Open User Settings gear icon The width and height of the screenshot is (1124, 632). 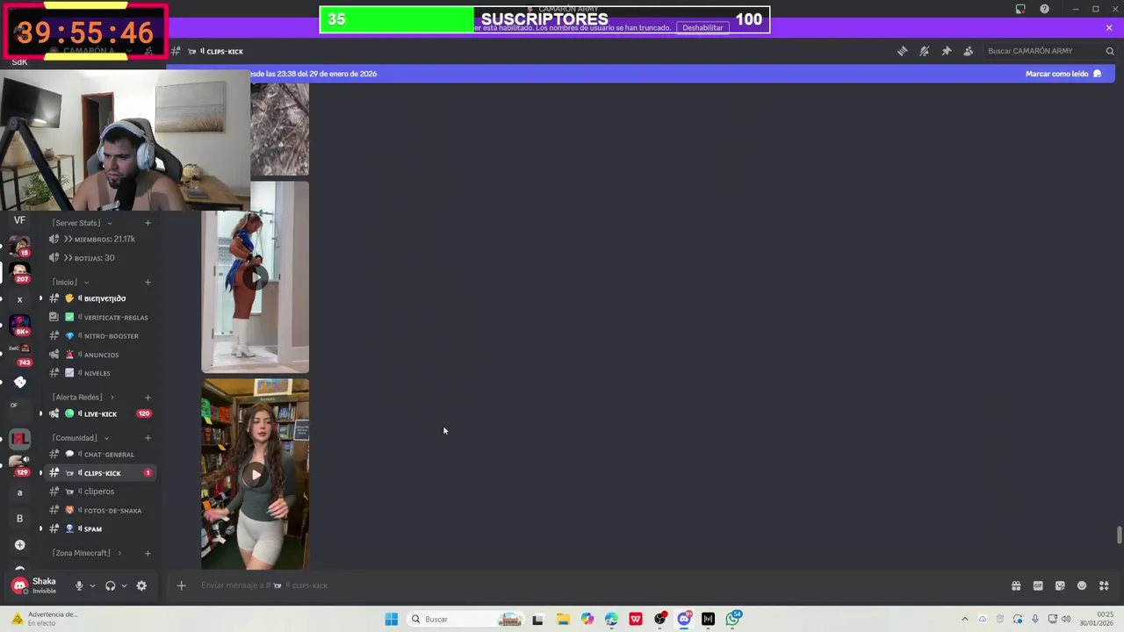pos(141,585)
